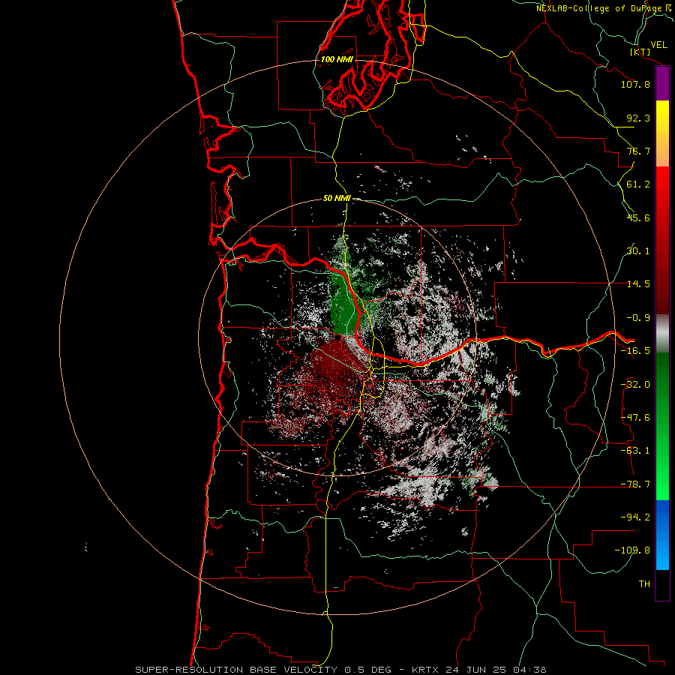
Task: Click the yellow-orange segment of the color bar
Action: point(662,133)
